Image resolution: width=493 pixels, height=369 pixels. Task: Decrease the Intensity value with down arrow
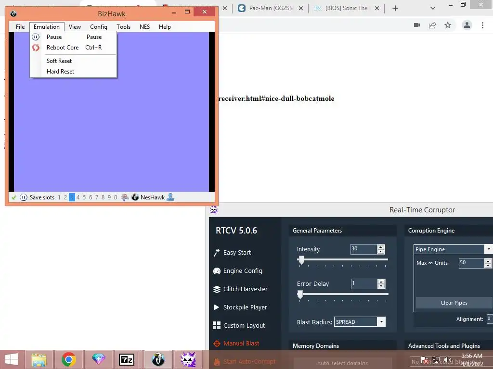coord(381,252)
